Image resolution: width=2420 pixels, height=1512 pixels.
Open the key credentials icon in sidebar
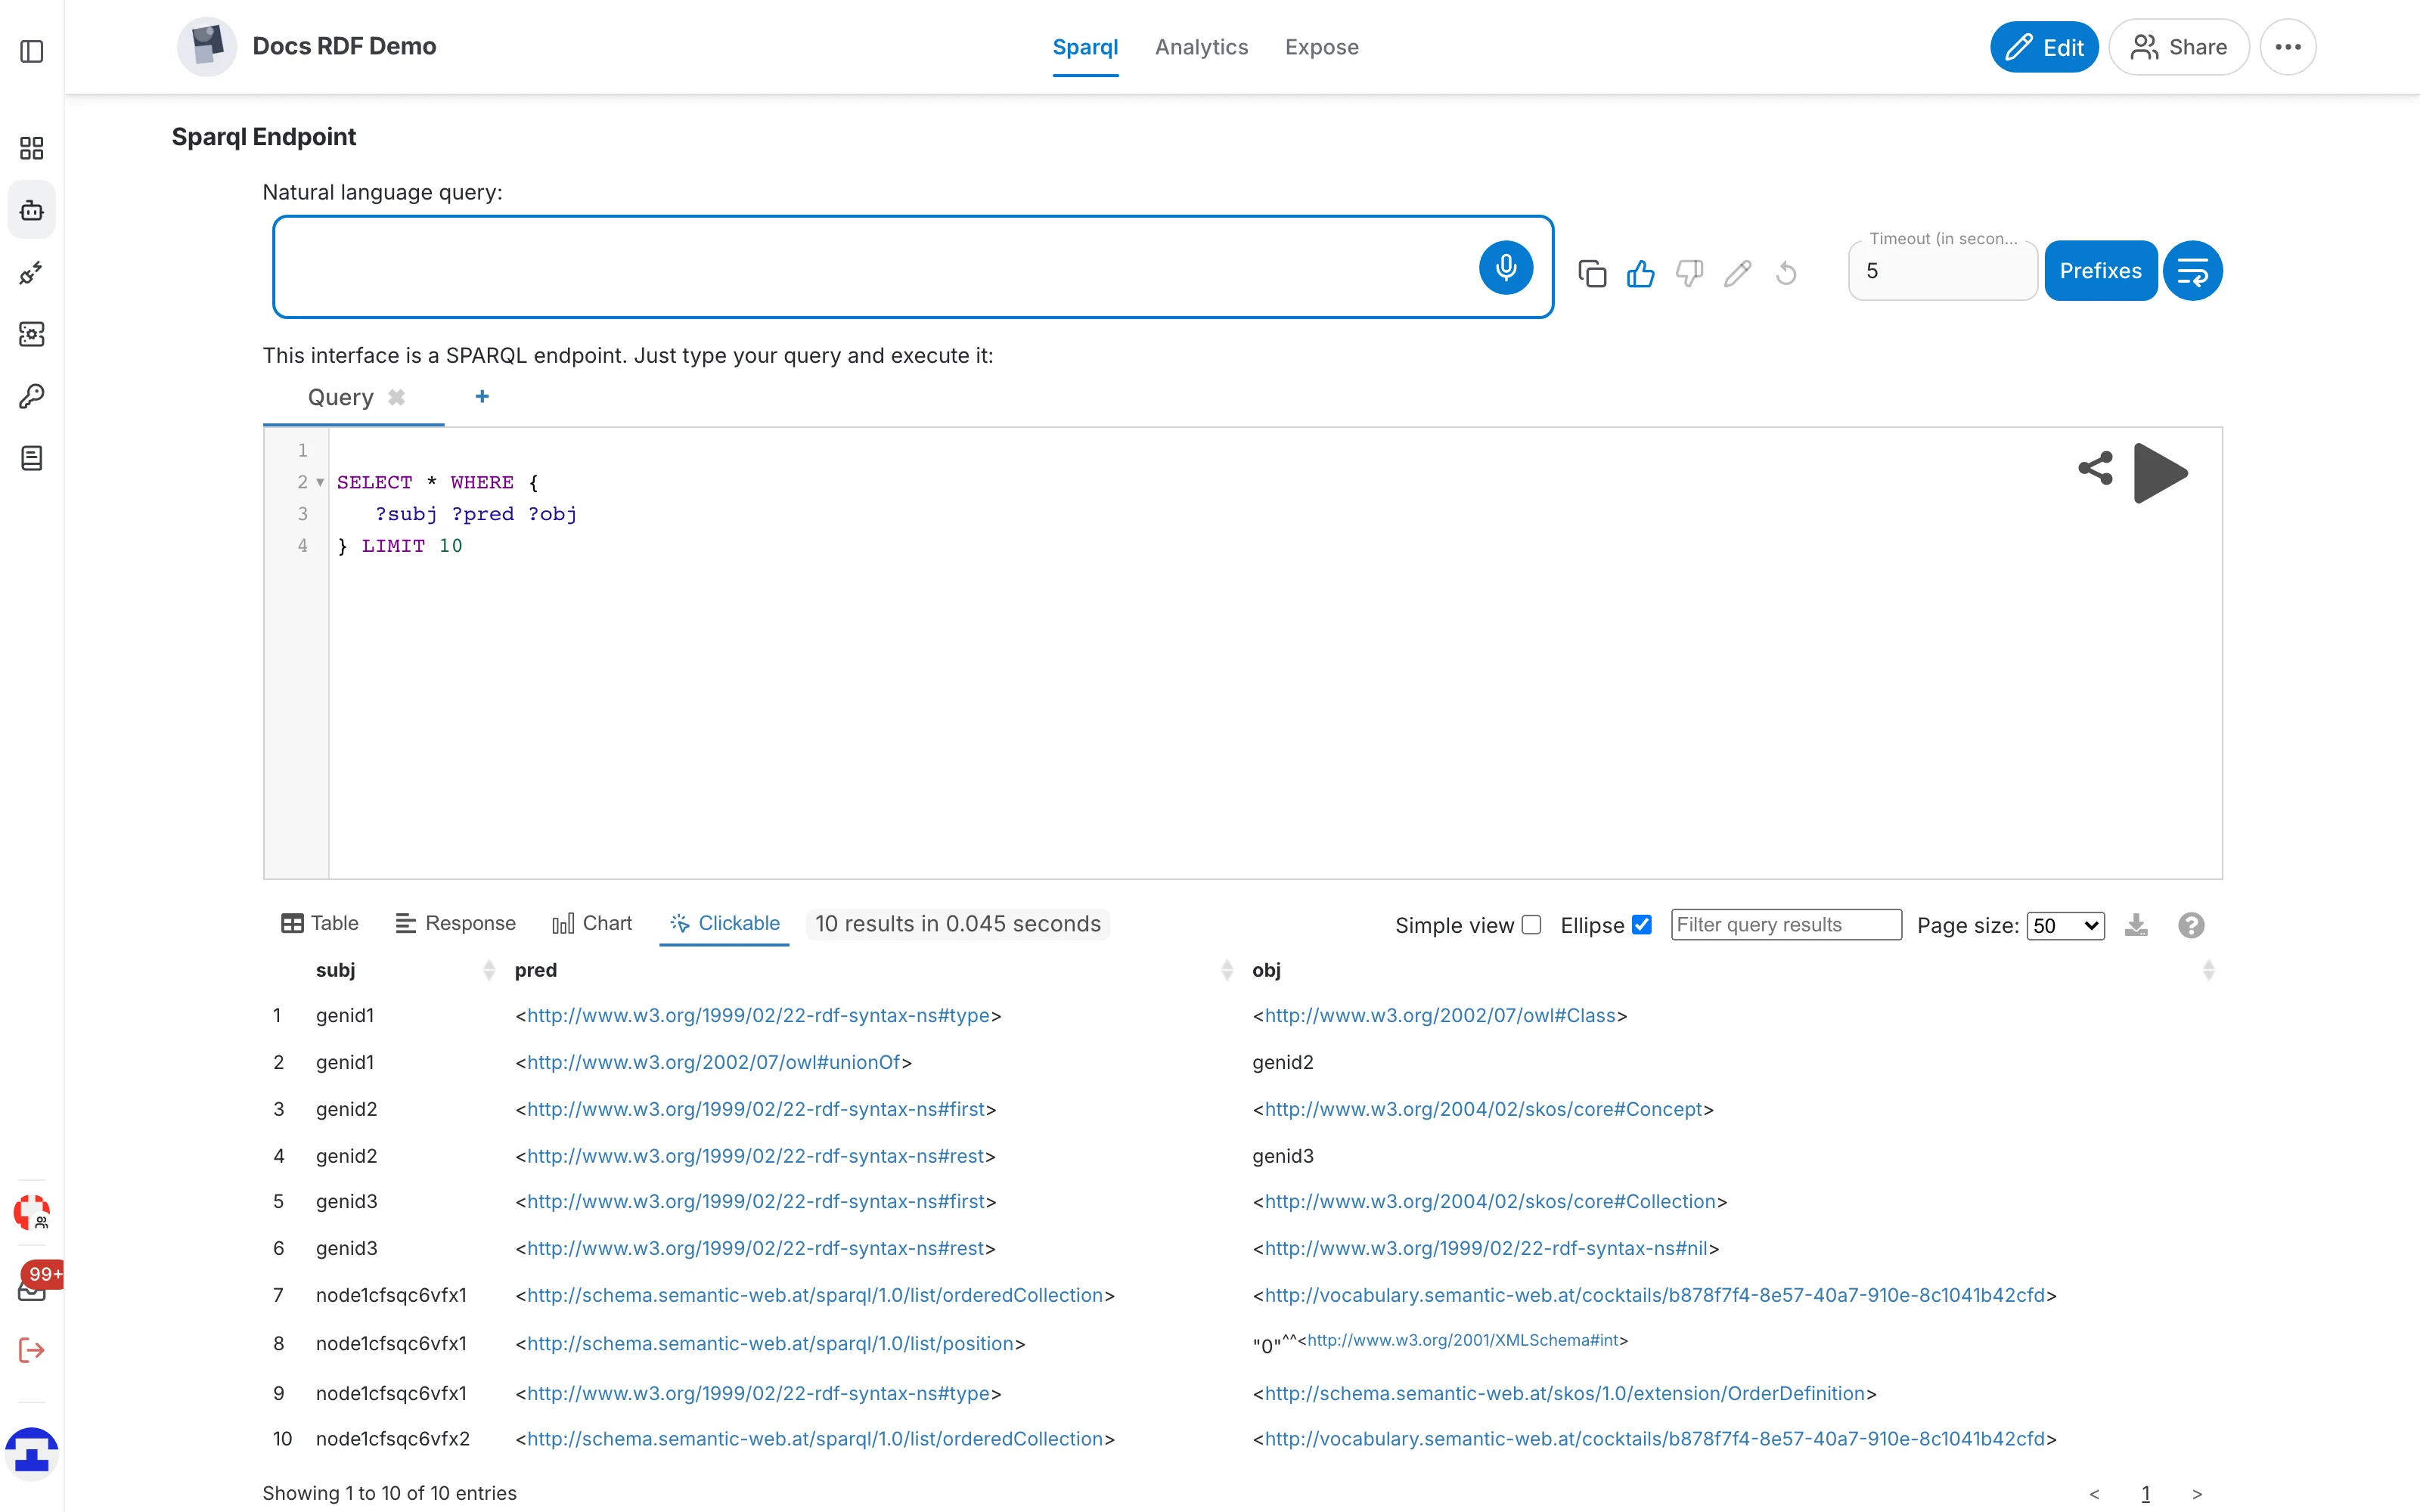point(32,396)
